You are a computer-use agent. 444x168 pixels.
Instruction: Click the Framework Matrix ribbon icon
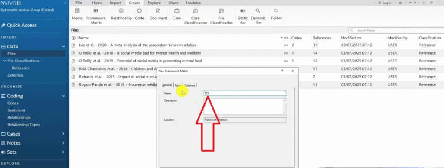96,11
